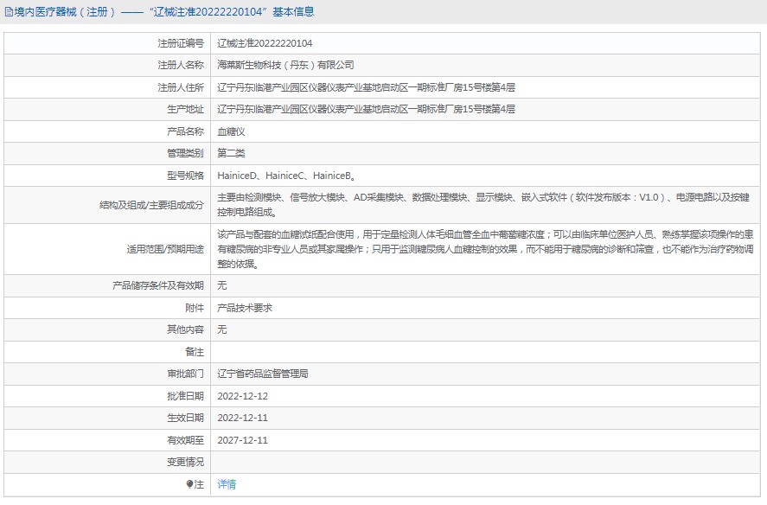767x505 pixels.
Task: Open the 详情 link
Action: (x=227, y=484)
